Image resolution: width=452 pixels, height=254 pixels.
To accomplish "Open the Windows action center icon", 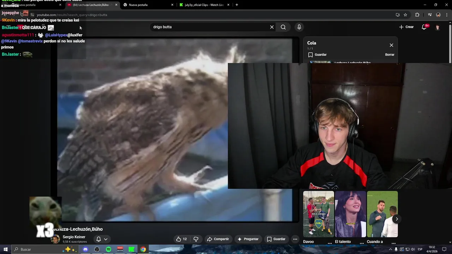I will (x=445, y=249).
